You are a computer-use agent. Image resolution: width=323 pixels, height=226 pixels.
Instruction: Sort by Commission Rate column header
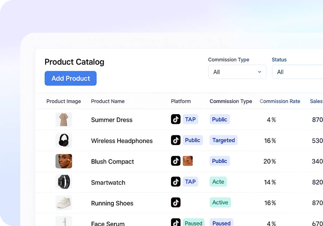(280, 101)
